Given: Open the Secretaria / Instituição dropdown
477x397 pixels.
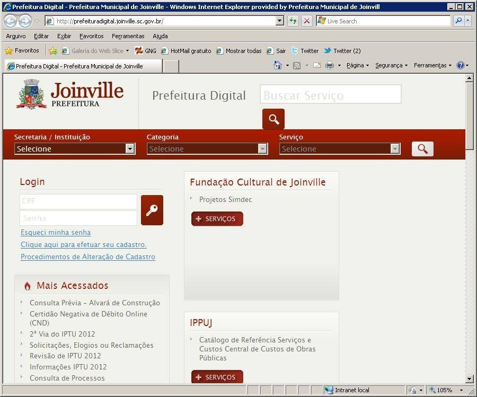Looking at the screenshot, I should (75, 149).
